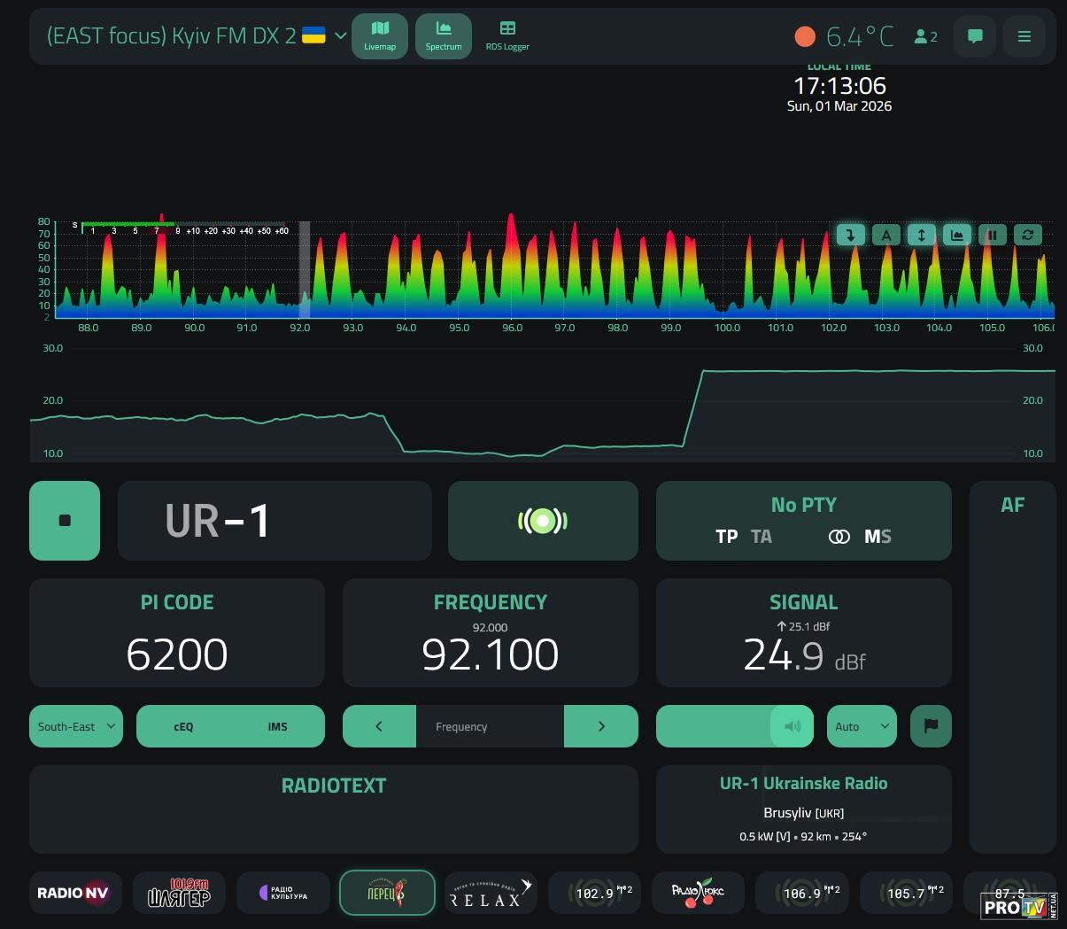The width and height of the screenshot is (1067, 929).
Task: Open the hamburger side menu
Action: 1024,36
